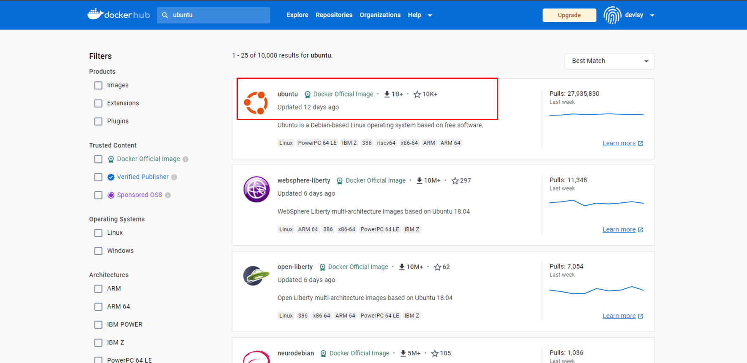This screenshot has height=363, width=747.
Task: Open the ubuntu repository link
Action: pyautogui.click(x=288, y=94)
